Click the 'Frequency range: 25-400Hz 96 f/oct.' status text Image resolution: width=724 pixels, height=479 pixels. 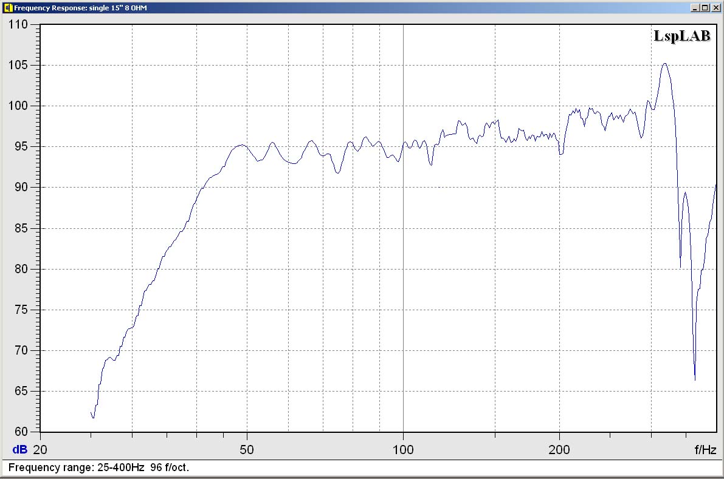tap(98, 467)
